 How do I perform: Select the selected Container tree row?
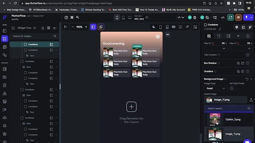click(x=35, y=44)
